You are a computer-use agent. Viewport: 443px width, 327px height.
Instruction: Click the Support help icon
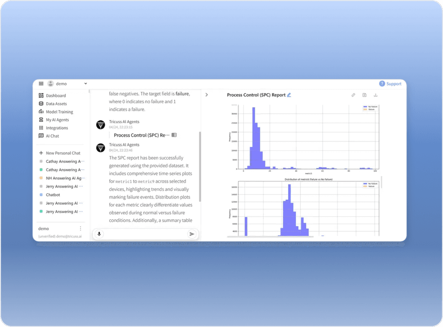382,84
